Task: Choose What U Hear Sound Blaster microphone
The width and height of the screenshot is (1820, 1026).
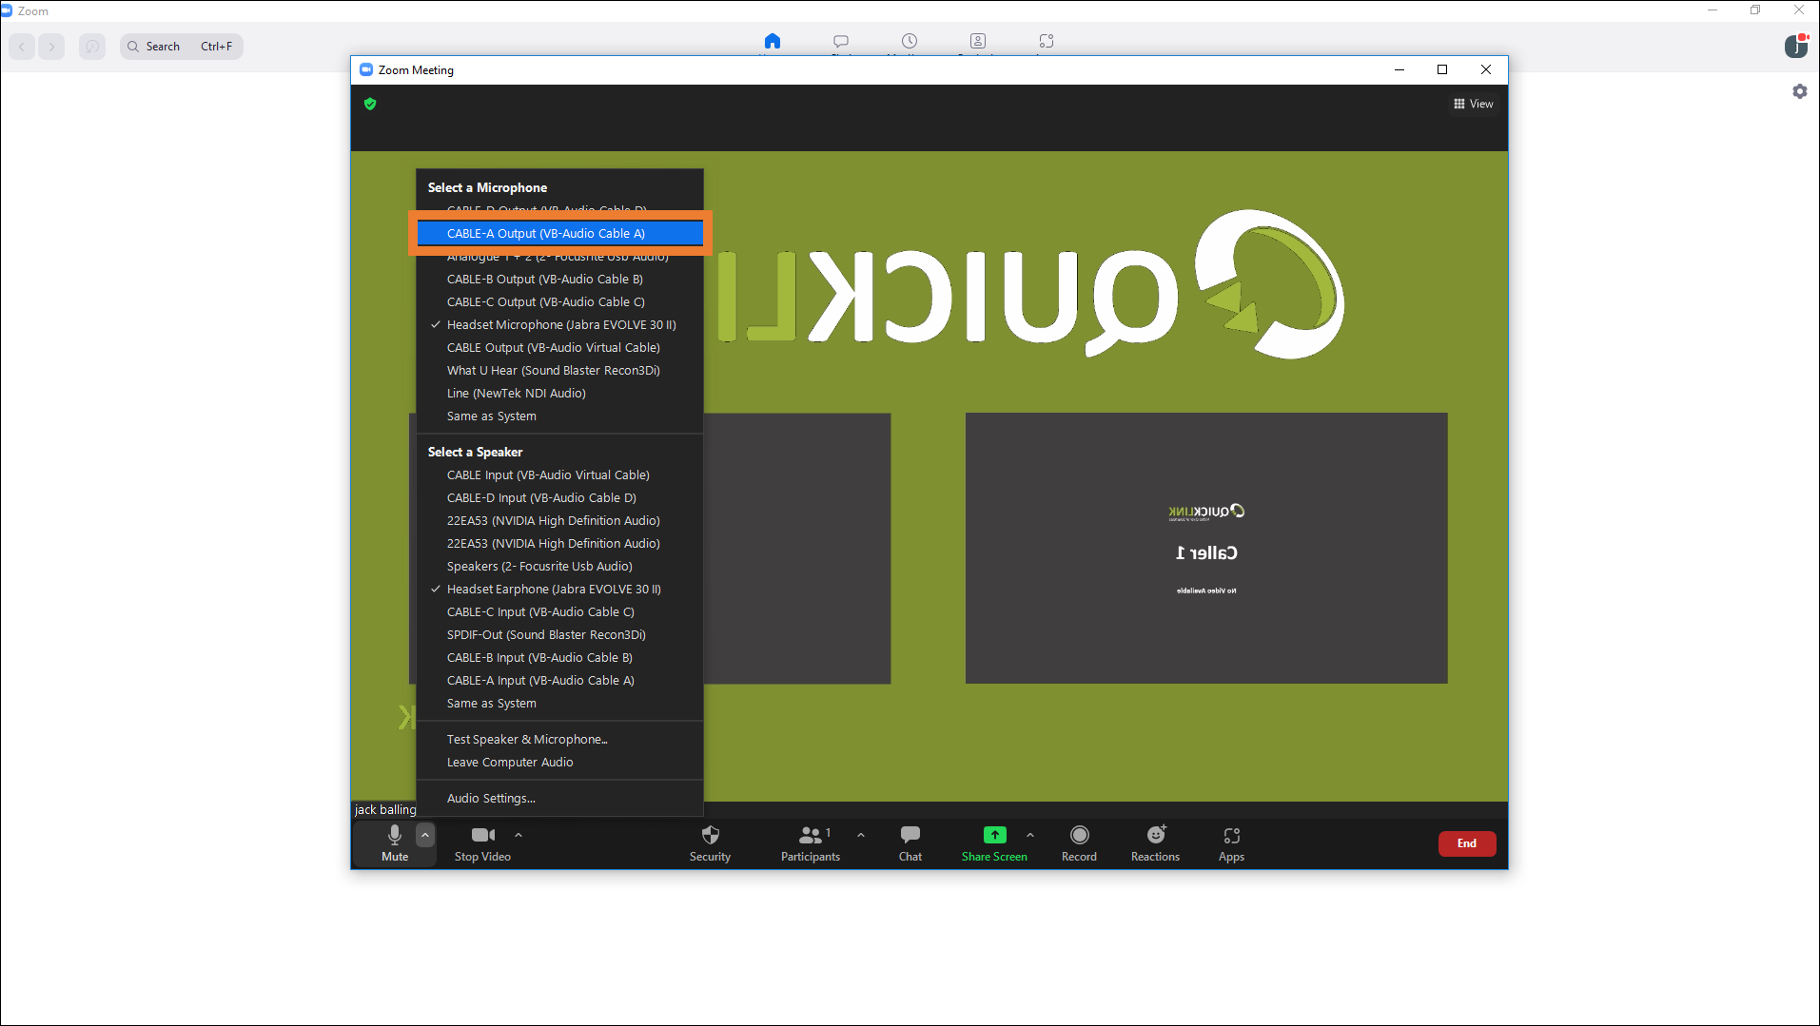Action: click(x=559, y=370)
